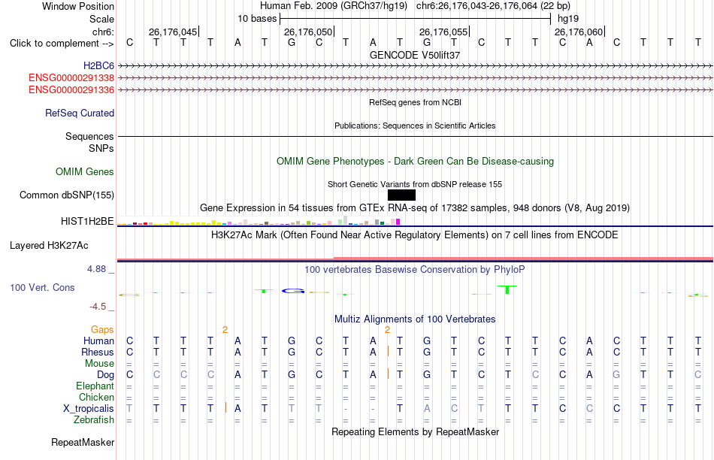Image resolution: width=714 pixels, height=460 pixels.
Task: Click the 'SNPs' track label
Action: pyautogui.click(x=101, y=149)
